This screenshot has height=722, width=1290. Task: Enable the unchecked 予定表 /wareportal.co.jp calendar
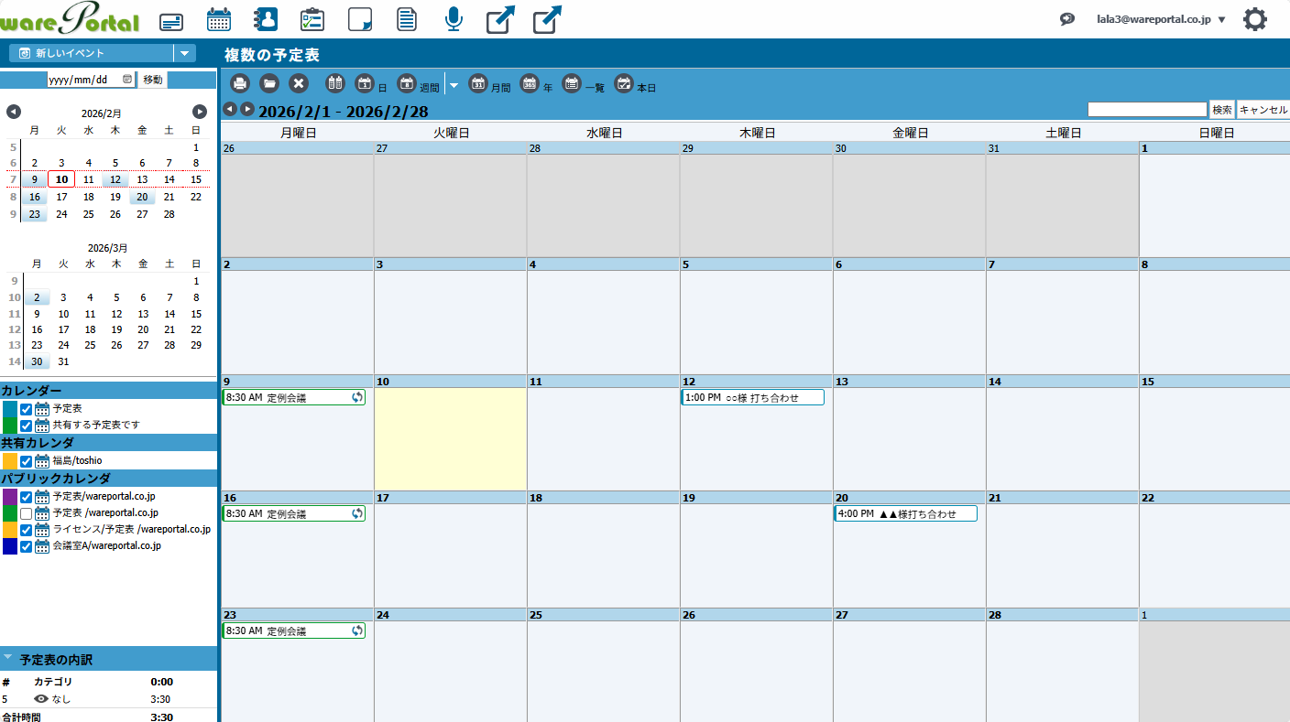(x=27, y=513)
